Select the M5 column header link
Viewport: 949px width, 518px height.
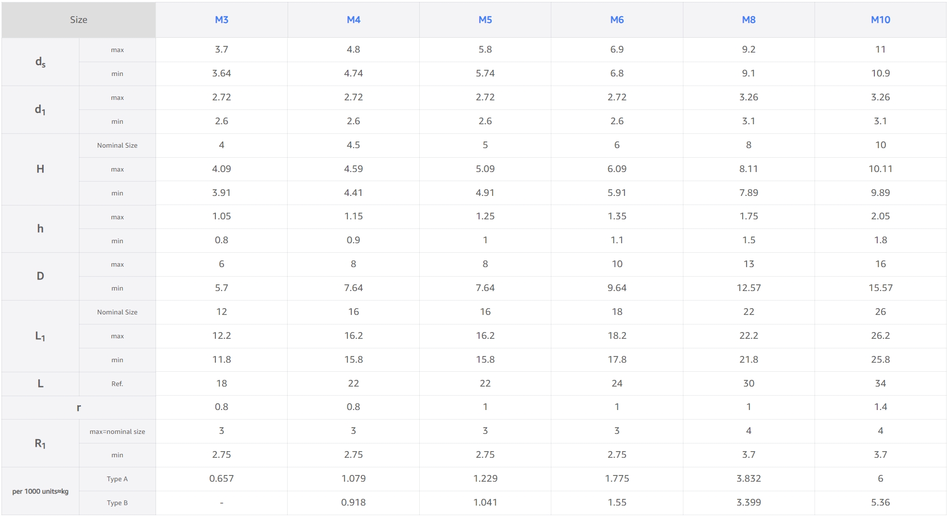(485, 20)
